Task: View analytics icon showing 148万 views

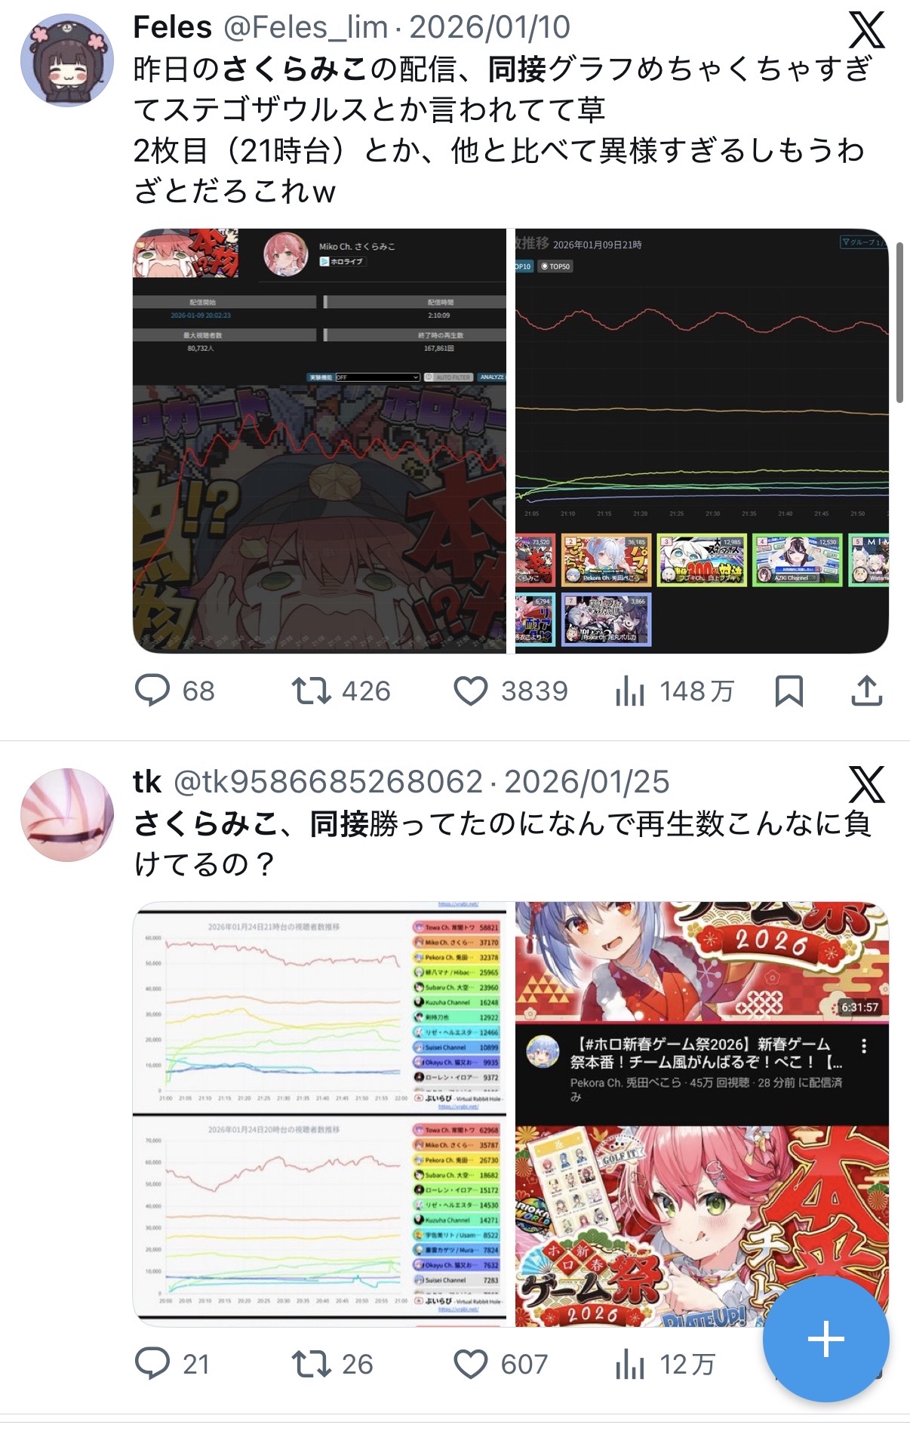Action: (x=629, y=691)
